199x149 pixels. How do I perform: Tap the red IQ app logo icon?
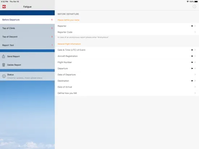pyautogui.click(x=4, y=6)
